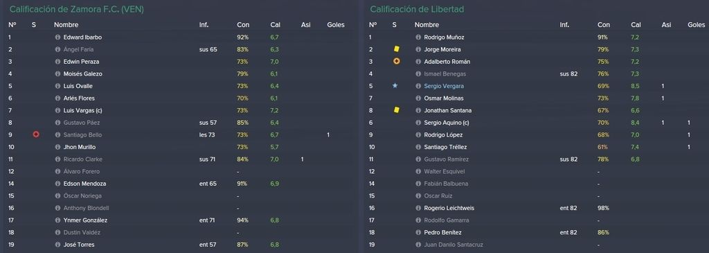Click info icon beside José Torres
Viewport: 709px width, 253px height.
tap(57, 245)
